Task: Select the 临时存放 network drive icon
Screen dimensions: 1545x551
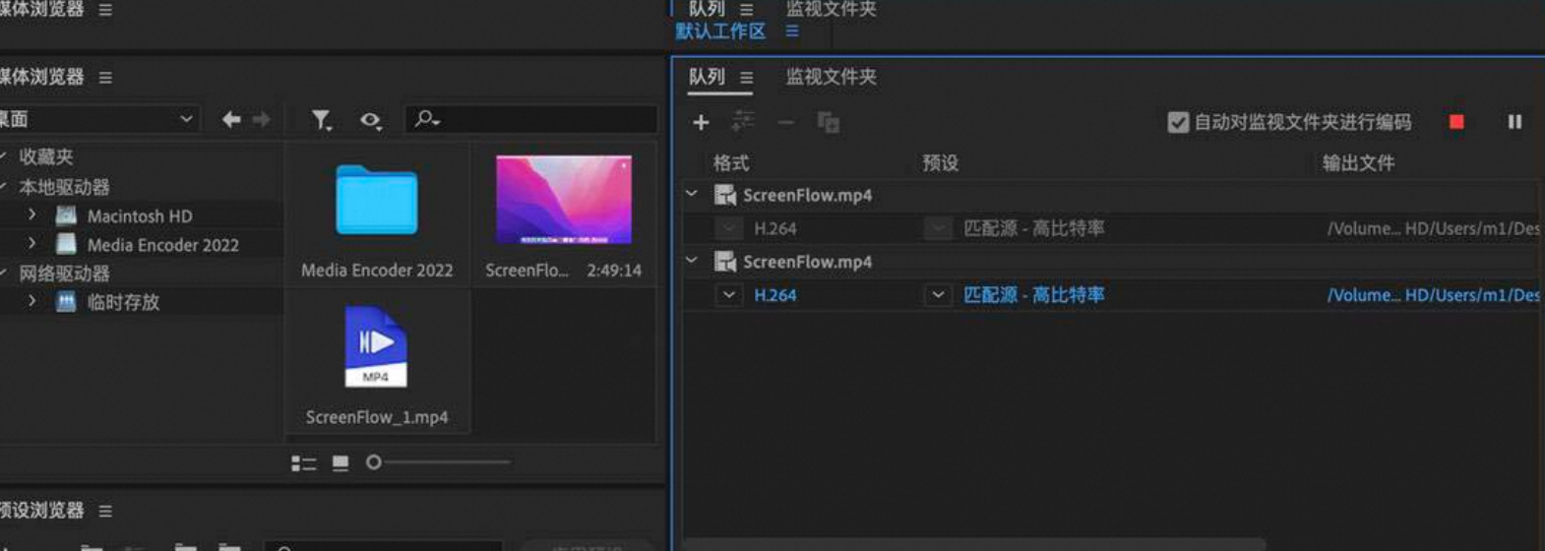Action: [66, 302]
